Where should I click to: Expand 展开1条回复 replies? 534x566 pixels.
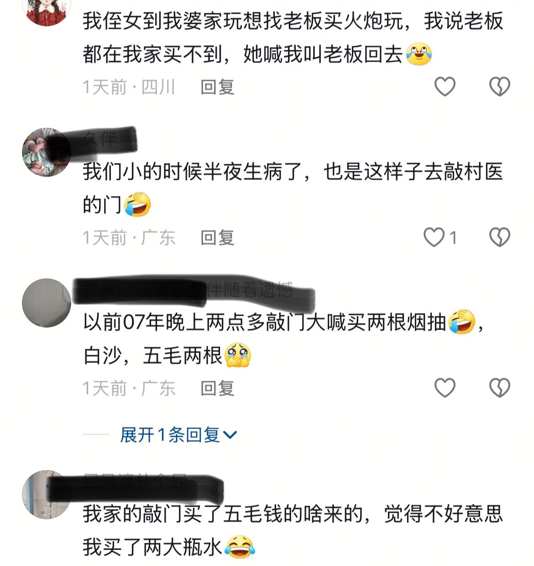[x=178, y=435]
